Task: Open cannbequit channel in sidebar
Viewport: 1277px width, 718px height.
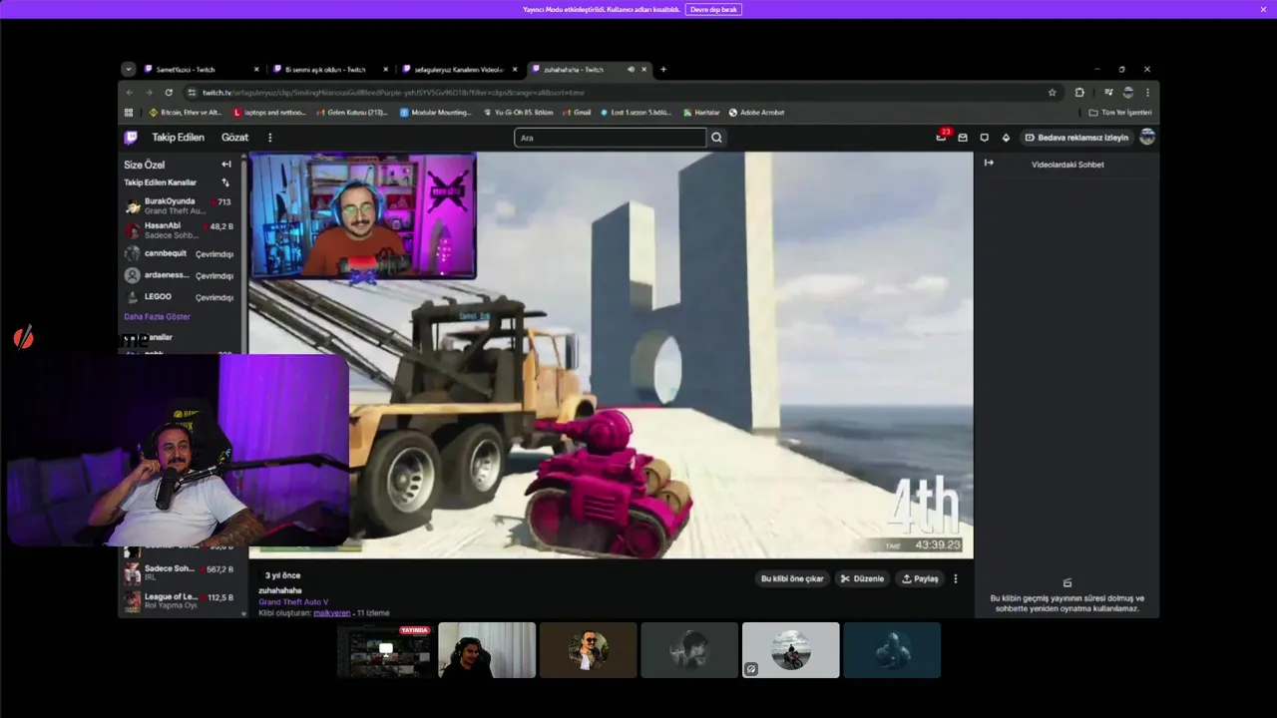Action: tap(179, 253)
